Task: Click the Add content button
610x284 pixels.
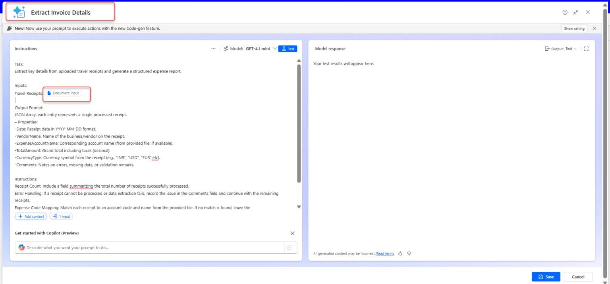Action: (x=31, y=216)
